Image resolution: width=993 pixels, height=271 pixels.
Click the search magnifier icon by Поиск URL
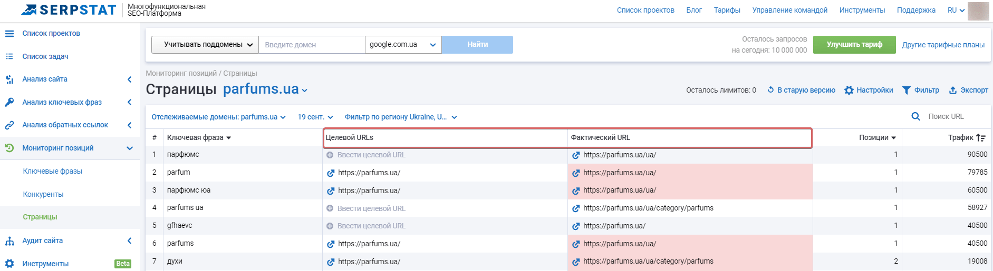(x=916, y=116)
